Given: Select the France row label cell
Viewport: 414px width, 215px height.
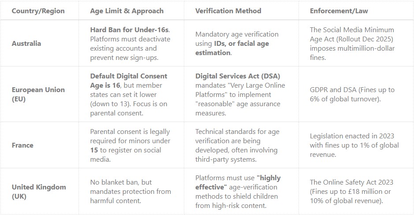Looking at the screenshot, I should 22,145.
